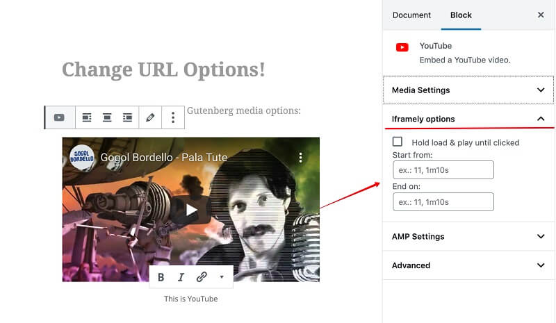This screenshot has width=556, height=323.
Task: Click the Start from input field
Action: pos(443,169)
